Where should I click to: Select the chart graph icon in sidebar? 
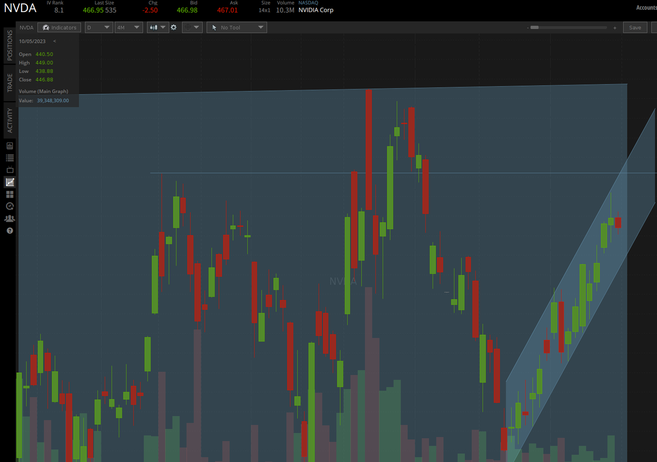pos(10,182)
